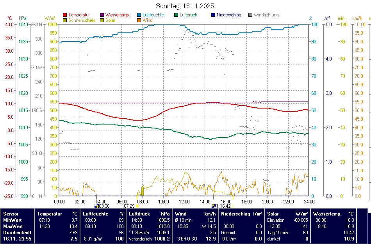Select the Temperatur column header in table
The image size is (371, 244).
(x=50, y=214)
